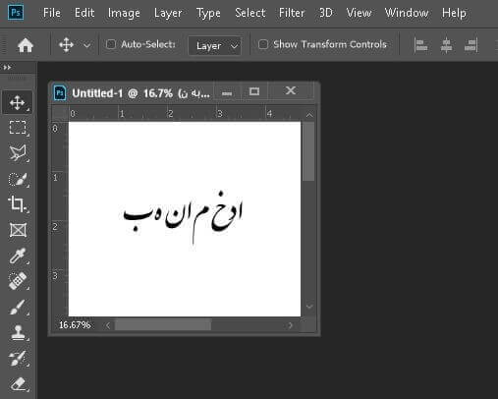The height and width of the screenshot is (399, 498).
Task: Enable the Auto-Select checkbox
Action: [111, 44]
